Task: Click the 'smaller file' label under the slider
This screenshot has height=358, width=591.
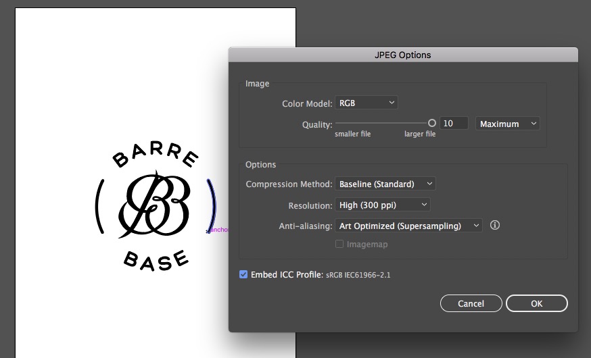Action: pos(352,134)
